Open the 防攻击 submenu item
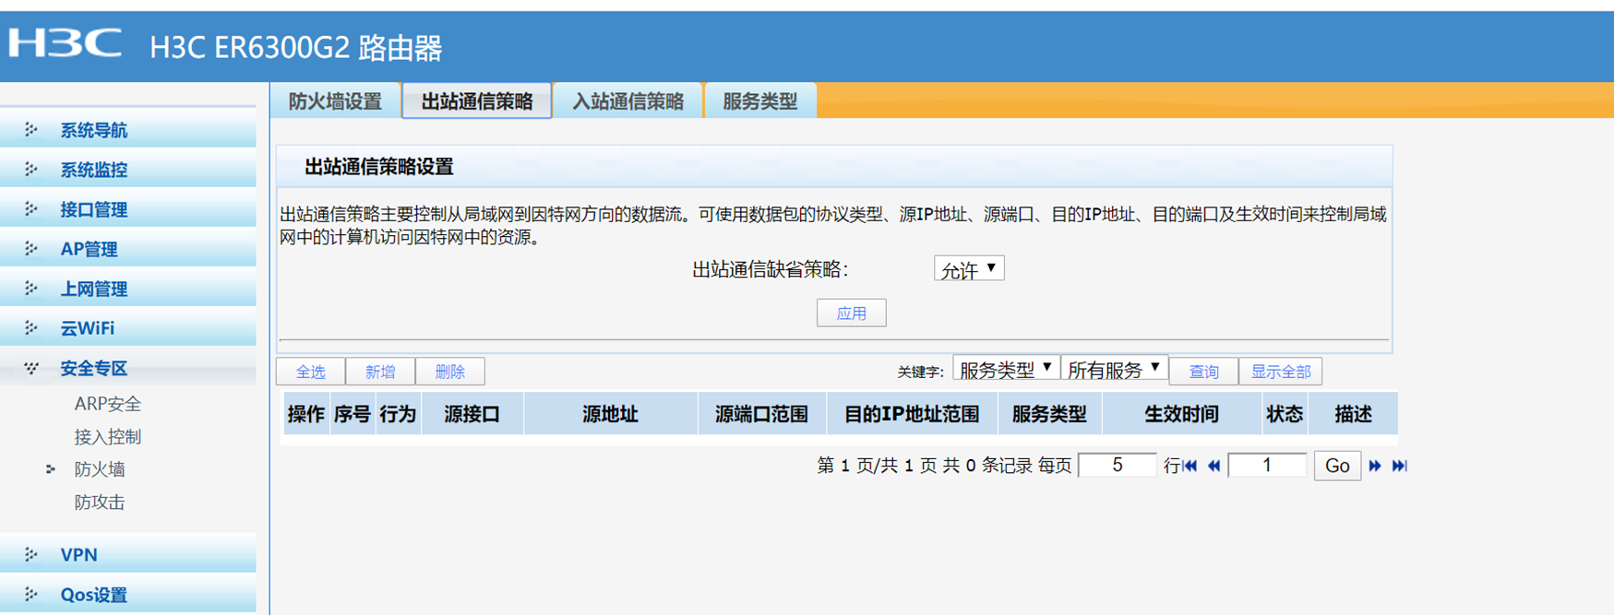 point(100,503)
